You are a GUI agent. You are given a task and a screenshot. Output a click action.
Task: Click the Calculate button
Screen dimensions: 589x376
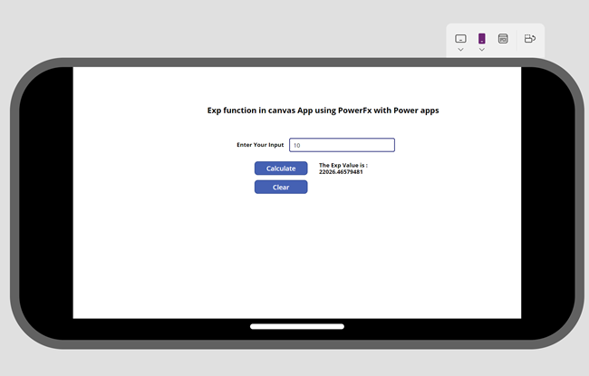coord(281,169)
